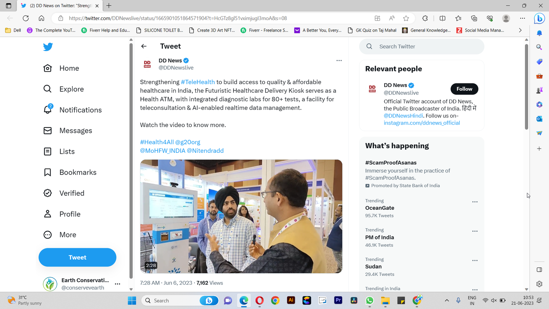Image resolution: width=549 pixels, height=309 pixels.
Task: Open the Favorites list icon
Action: (458, 18)
